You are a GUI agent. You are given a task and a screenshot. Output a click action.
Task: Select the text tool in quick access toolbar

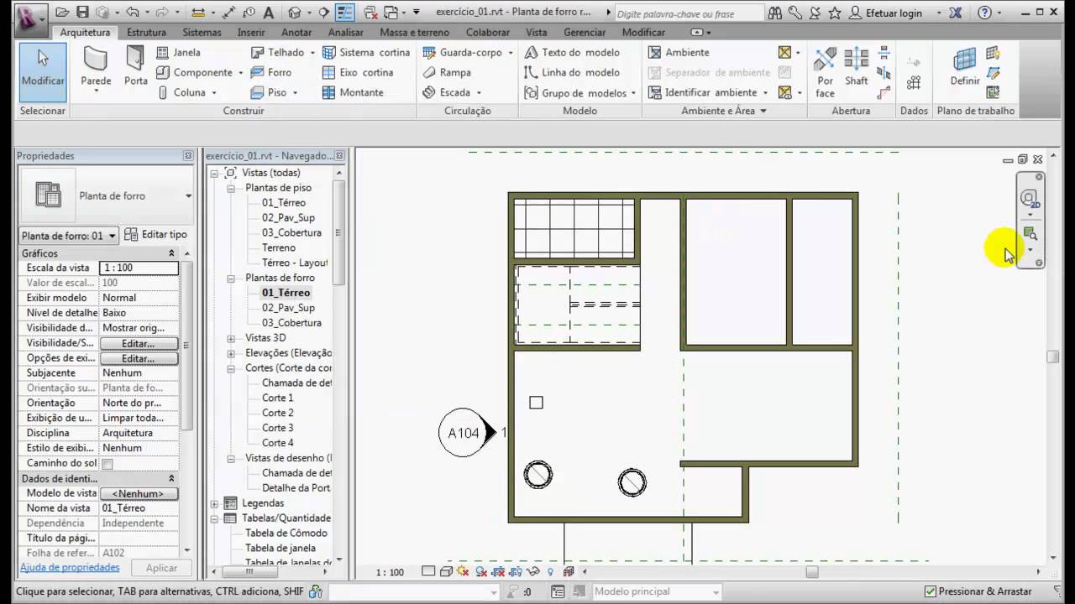point(269,13)
